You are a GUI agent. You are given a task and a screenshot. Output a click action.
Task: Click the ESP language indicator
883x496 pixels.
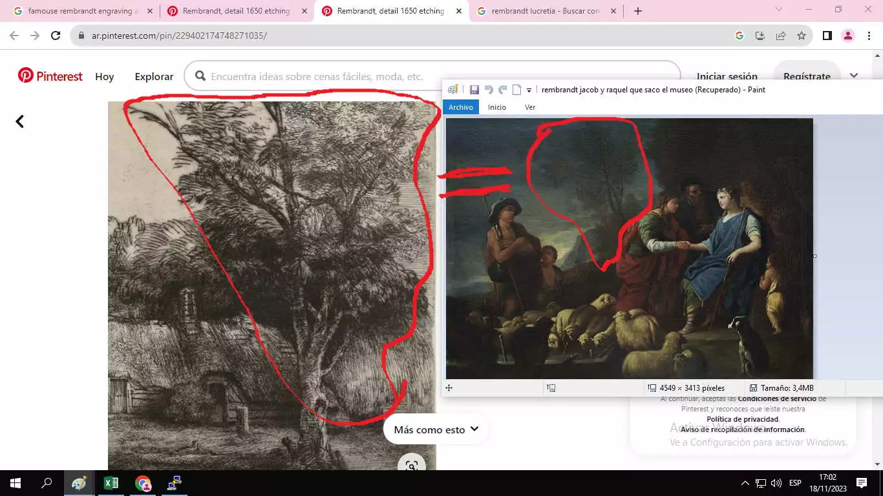(795, 483)
